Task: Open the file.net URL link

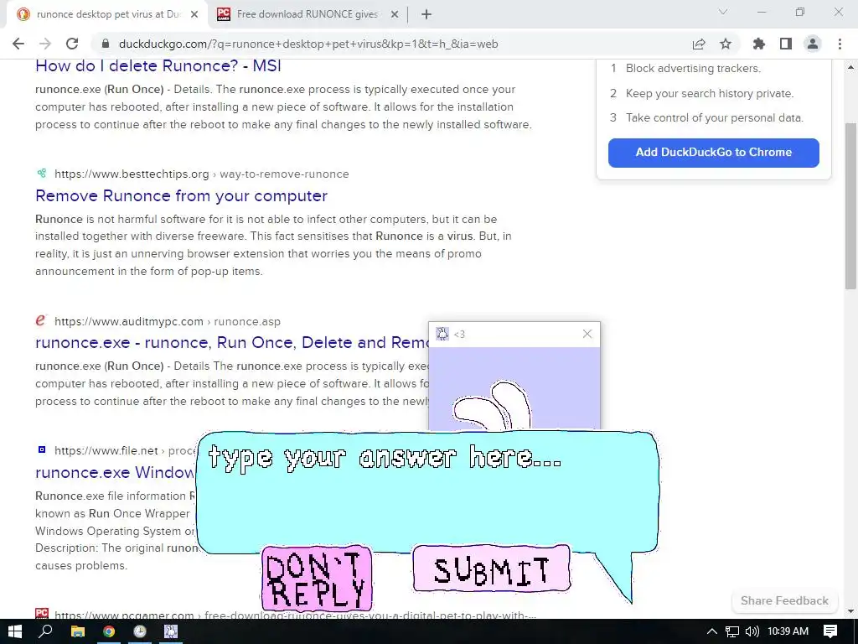Action: click(x=125, y=450)
